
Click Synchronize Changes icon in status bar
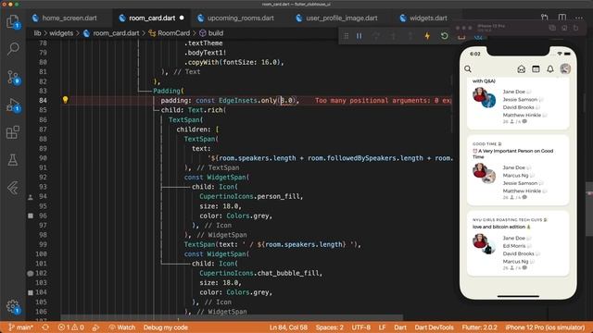pyautogui.click(x=45, y=327)
